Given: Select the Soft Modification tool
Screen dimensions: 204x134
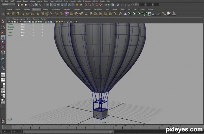Looking at the screenshot, I should pyautogui.click(x=3, y=58).
